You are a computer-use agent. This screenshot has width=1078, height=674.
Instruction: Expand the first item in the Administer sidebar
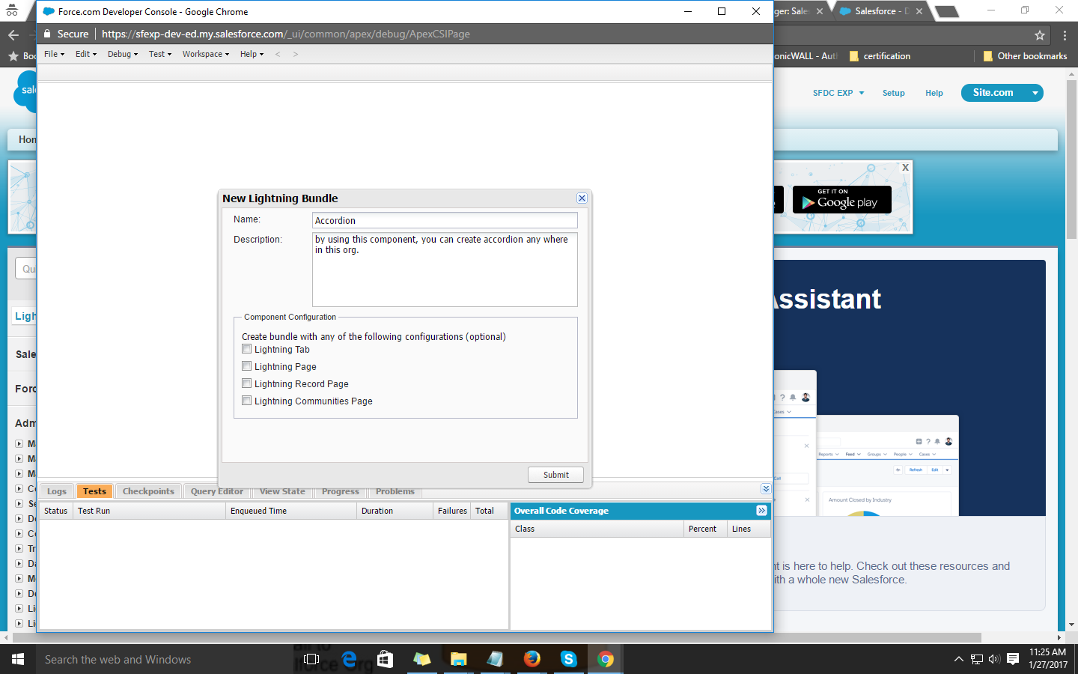point(17,443)
